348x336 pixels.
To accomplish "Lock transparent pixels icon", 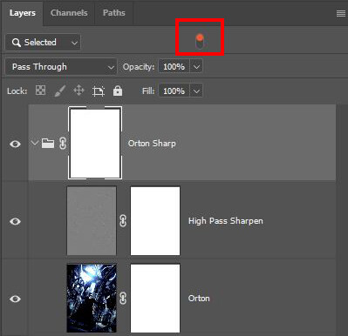I will click(x=40, y=91).
